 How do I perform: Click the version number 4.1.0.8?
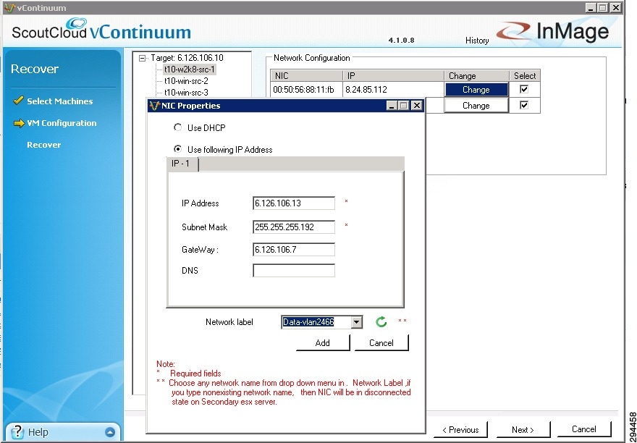point(401,41)
